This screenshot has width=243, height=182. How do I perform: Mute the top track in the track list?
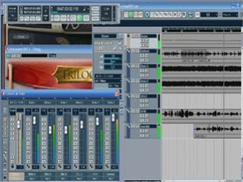133,36
